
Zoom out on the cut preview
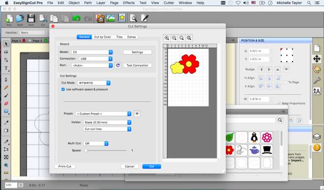click(x=174, y=38)
